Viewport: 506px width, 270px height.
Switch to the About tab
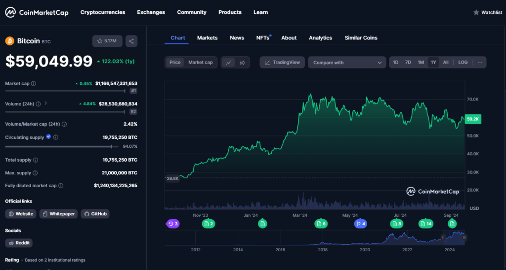click(x=289, y=37)
